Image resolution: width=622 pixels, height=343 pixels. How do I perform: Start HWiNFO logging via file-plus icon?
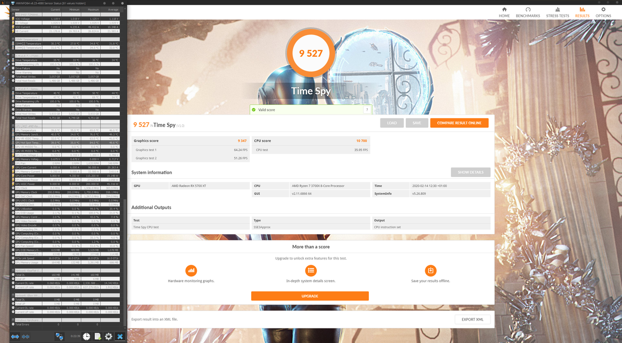tap(98, 336)
